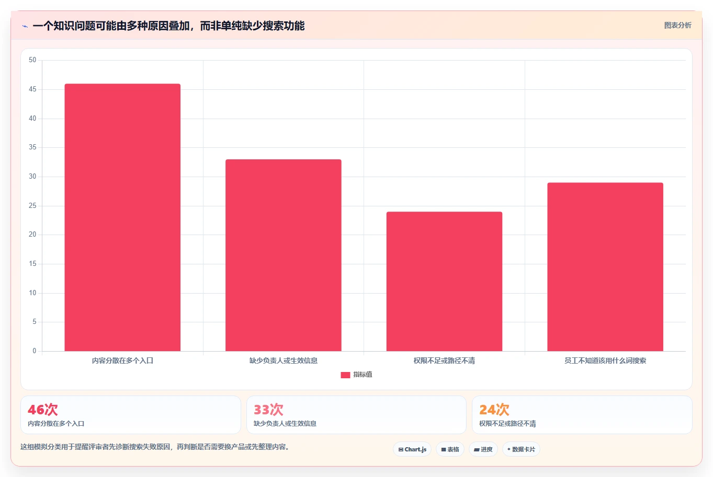The image size is (713, 477).
Task: Click y-axis tick value 40
Action: pyautogui.click(x=32, y=119)
